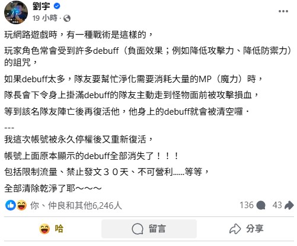Screen dimensions: 297x246
Task: Click the author name 劉宇
Action: (41, 7)
